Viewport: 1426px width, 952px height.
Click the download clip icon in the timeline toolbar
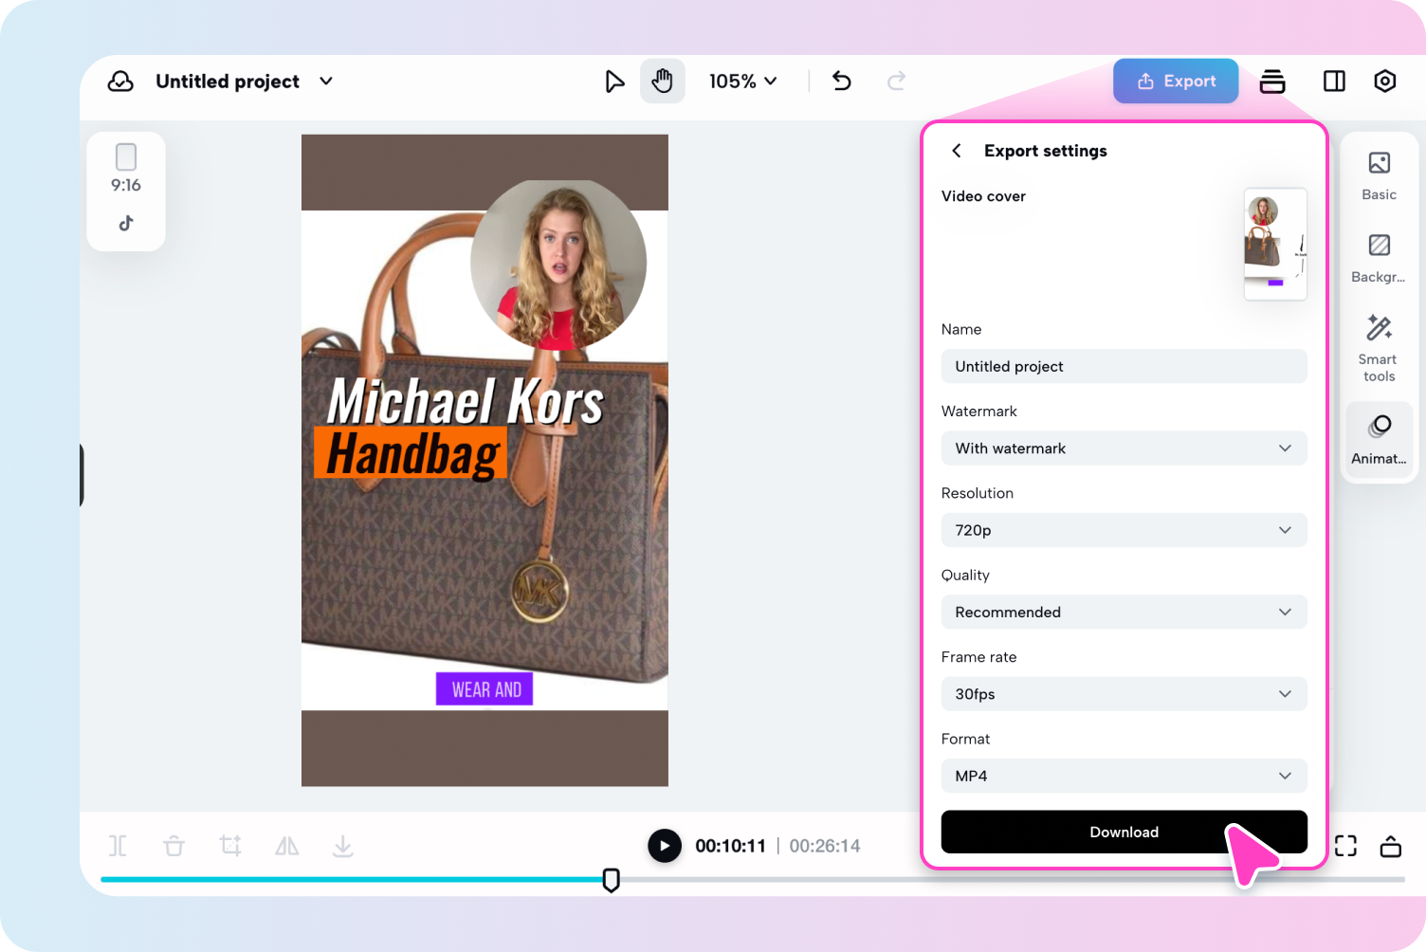[x=343, y=846]
